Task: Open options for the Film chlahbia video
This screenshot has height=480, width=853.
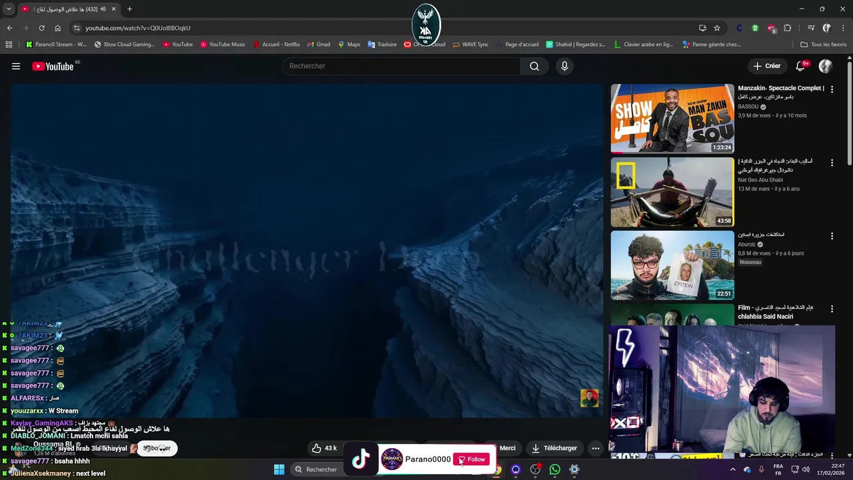Action: pyautogui.click(x=832, y=309)
